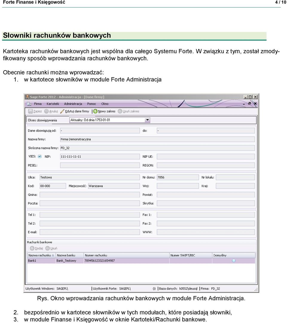The height and width of the screenshot is (323, 287).
Task: Click the Anuluj button label
Action: click(x=54, y=111)
